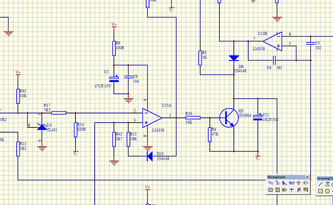Select resistor R3 1K
This screenshot has height=205, width=333.
tap(200, 58)
